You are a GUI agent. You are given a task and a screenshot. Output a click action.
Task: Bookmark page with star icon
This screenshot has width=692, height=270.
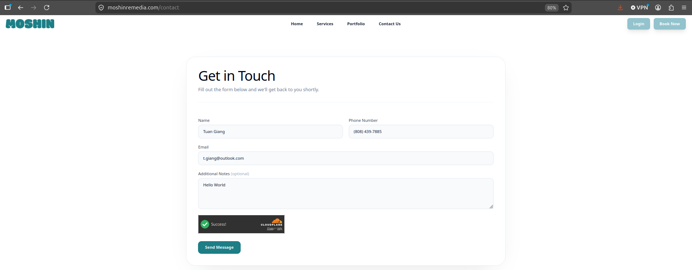click(x=566, y=8)
